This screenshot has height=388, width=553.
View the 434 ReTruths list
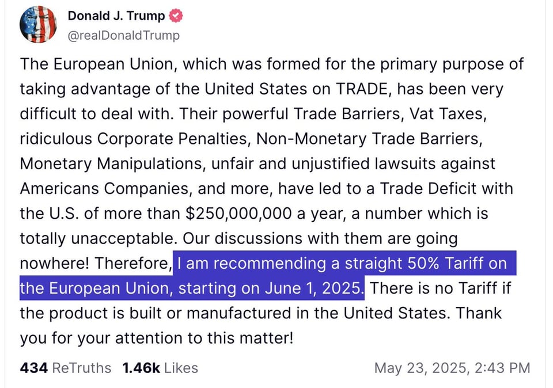click(65, 367)
